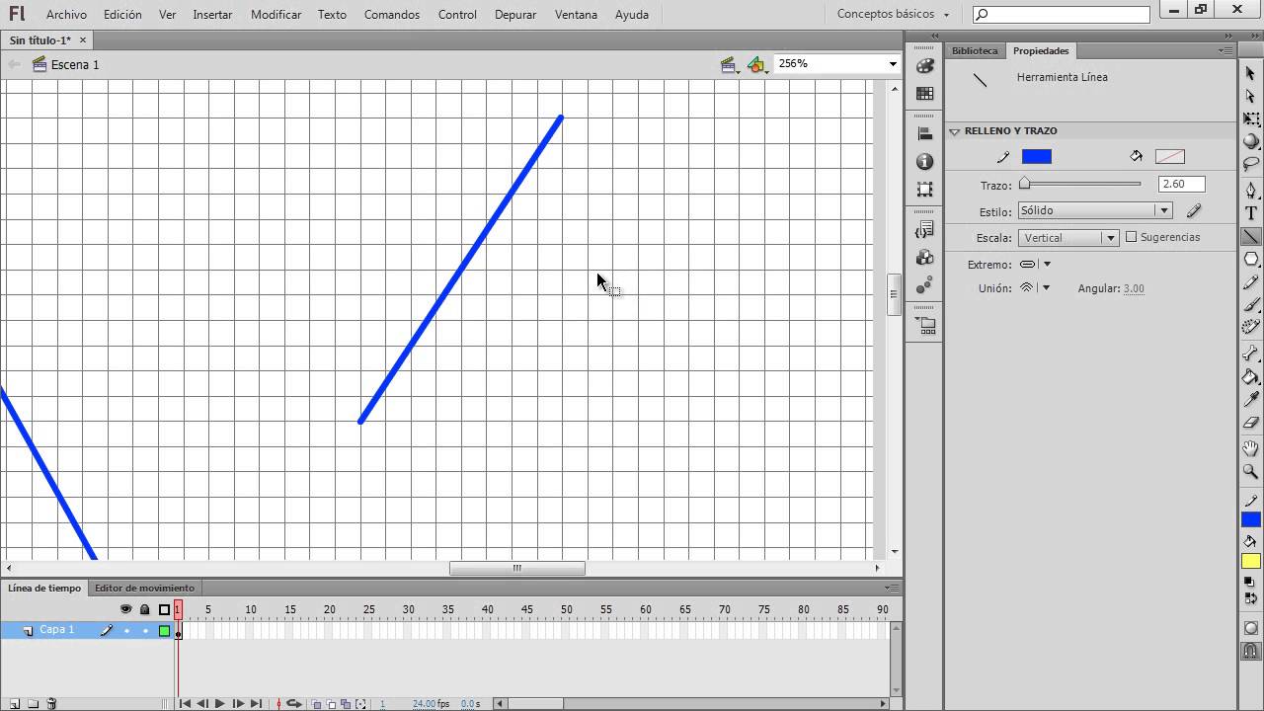Open the Motion Presets panel icon
This screenshot has width=1264, height=711.
[924, 285]
